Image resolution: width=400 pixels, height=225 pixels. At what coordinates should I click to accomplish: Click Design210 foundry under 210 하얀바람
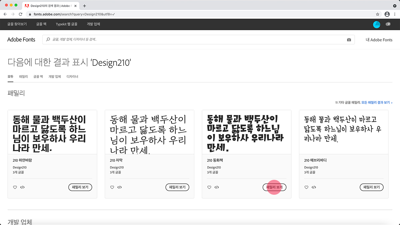pos(20,168)
